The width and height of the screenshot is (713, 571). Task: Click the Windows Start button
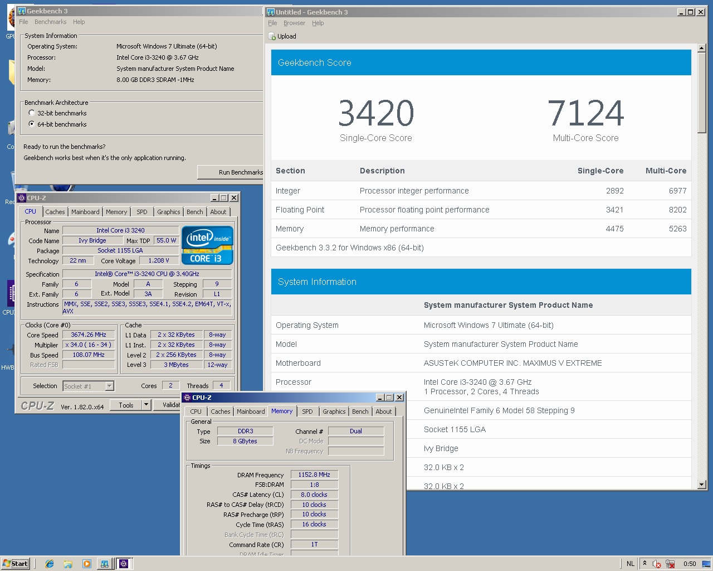point(16,564)
